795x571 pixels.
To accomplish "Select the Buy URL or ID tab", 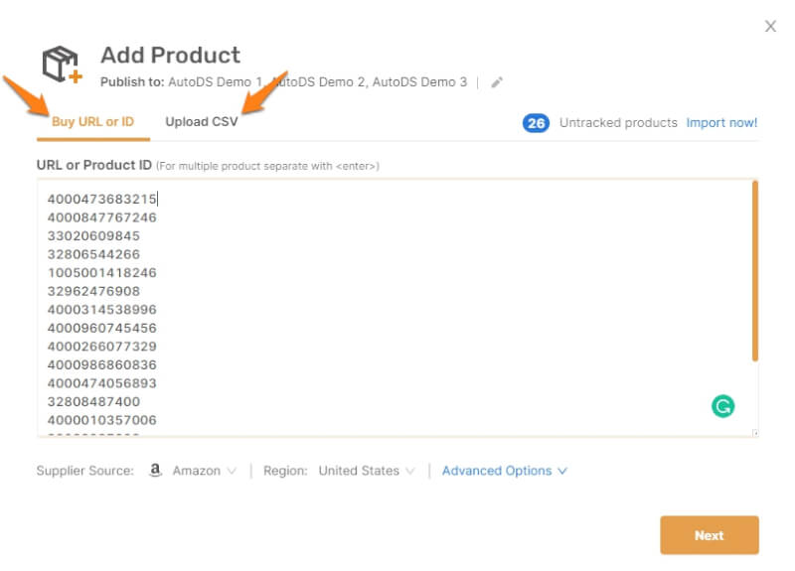I will [92, 122].
